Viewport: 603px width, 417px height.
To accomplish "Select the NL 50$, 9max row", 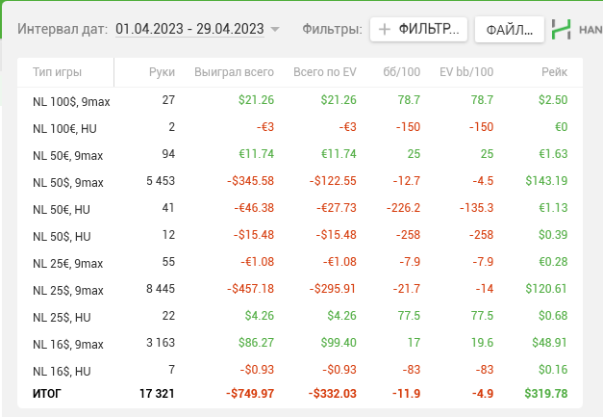I will point(67,182).
